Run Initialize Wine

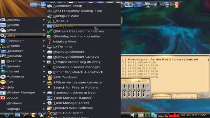[x=83, y=42]
